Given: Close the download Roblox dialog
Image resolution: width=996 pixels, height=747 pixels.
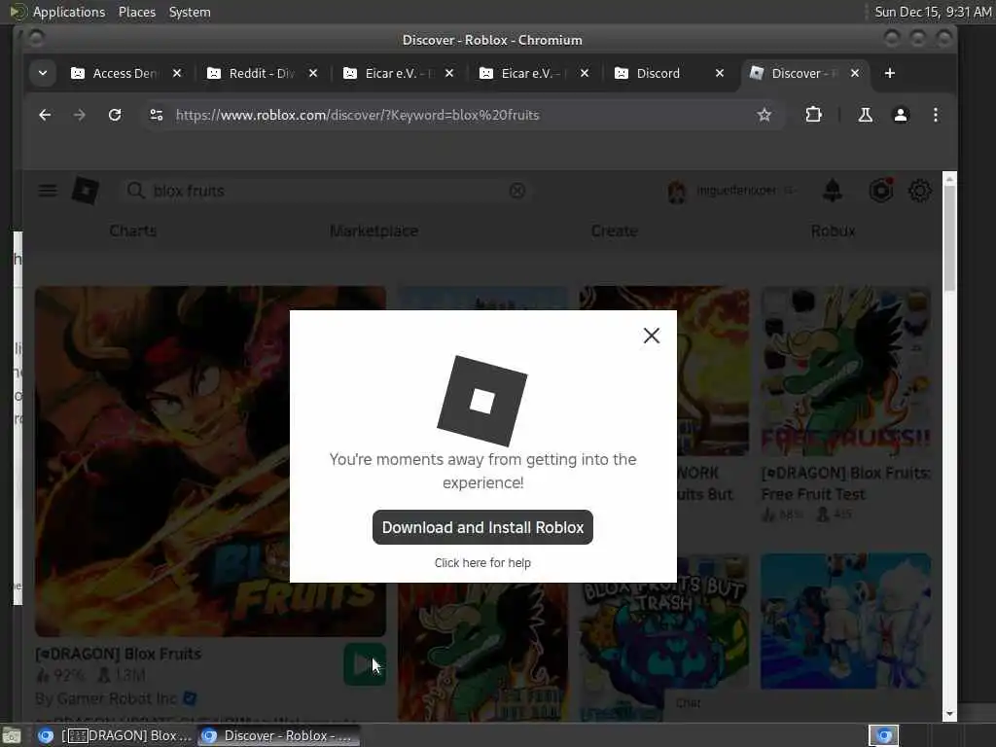Looking at the screenshot, I should (651, 336).
